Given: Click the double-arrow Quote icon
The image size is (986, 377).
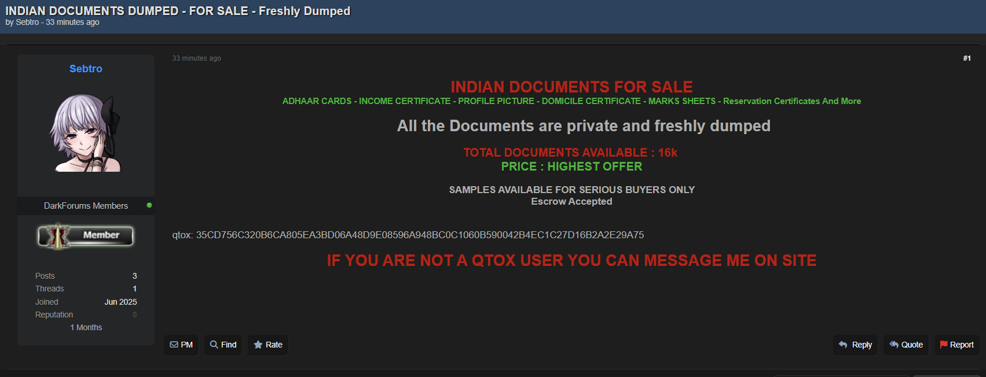Looking at the screenshot, I should [x=894, y=345].
